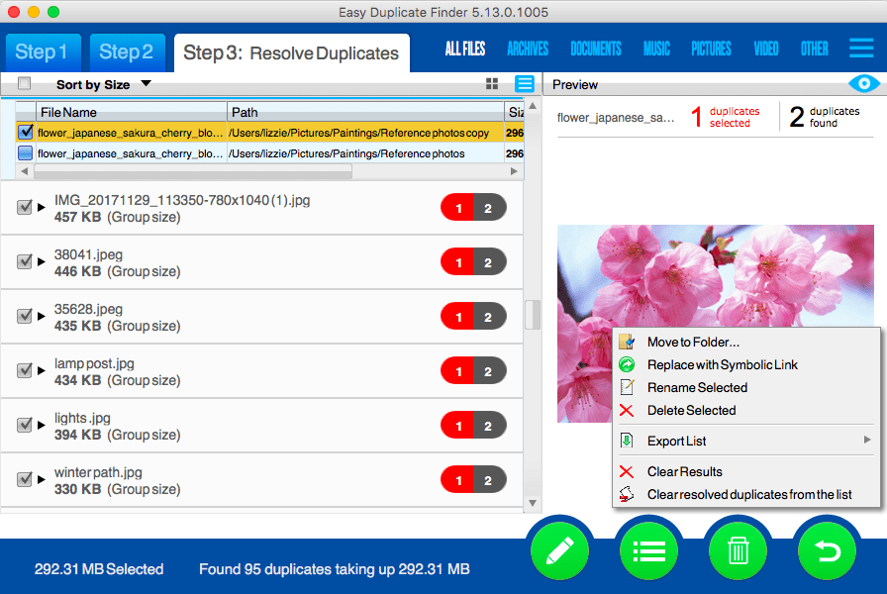This screenshot has height=594, width=887.
Task: Expand the lamp post.jpg group triangle
Action: click(x=42, y=370)
